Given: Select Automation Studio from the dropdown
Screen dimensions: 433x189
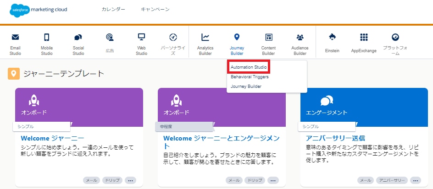Looking at the screenshot, I should coord(249,67).
